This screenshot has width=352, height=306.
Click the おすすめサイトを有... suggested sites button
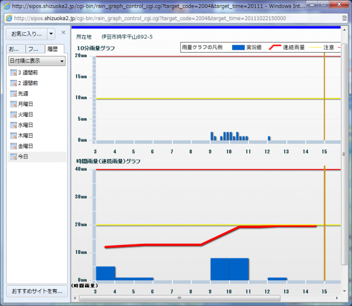point(37,291)
